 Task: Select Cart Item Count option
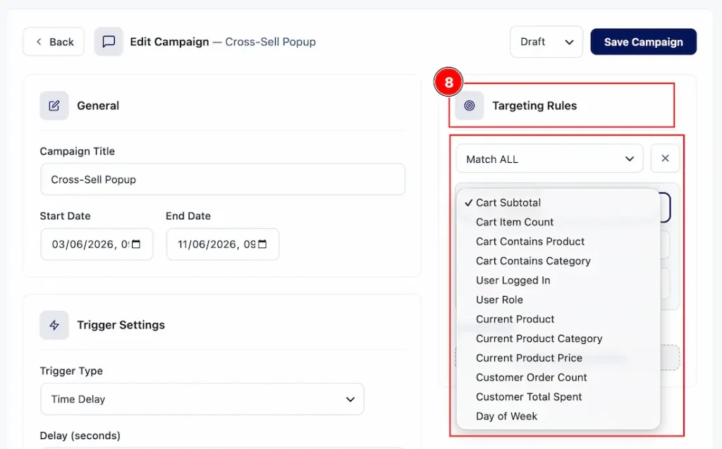(x=558, y=222)
